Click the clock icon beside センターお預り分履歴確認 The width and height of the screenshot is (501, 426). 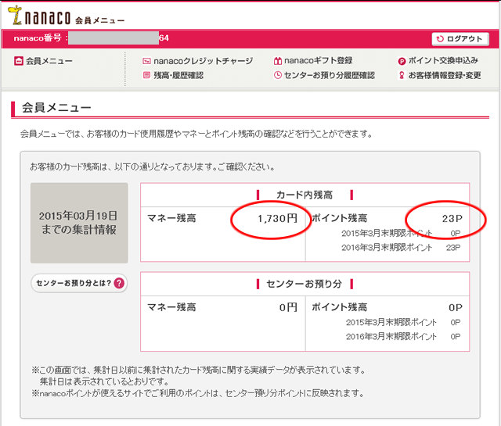coord(278,75)
